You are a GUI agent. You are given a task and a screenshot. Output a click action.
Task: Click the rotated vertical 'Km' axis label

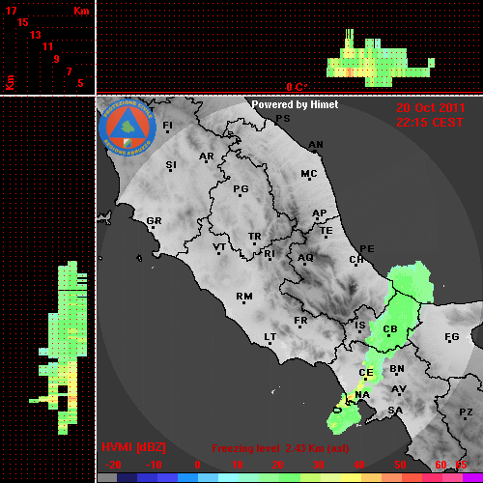pyautogui.click(x=10, y=83)
